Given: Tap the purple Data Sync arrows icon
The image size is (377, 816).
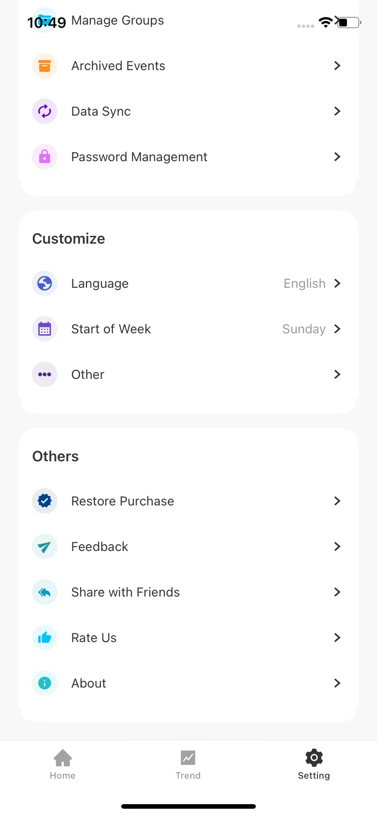Looking at the screenshot, I should click(45, 111).
